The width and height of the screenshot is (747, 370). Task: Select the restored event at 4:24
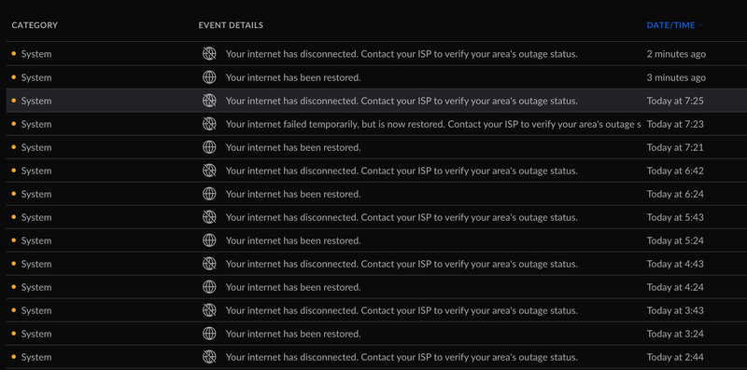376,287
